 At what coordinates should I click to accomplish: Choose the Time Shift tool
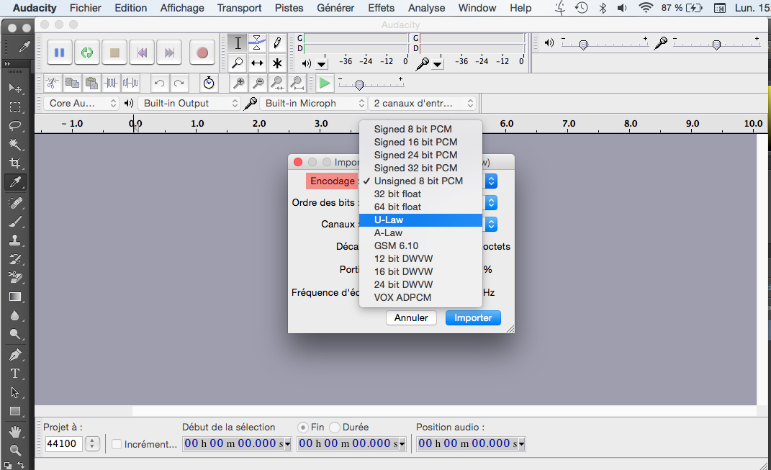click(x=257, y=63)
